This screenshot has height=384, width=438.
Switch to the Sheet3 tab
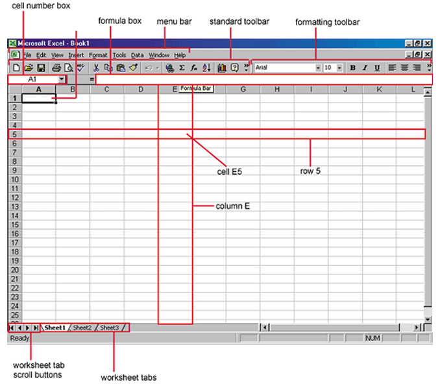point(109,328)
